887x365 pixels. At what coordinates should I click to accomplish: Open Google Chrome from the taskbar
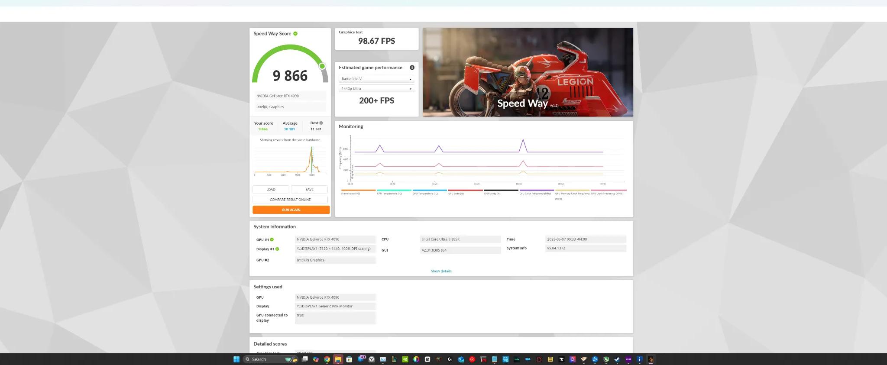pyautogui.click(x=327, y=359)
